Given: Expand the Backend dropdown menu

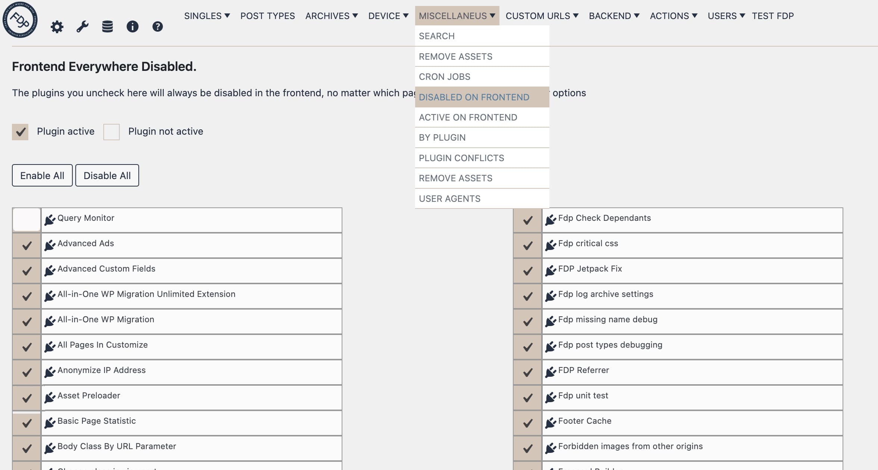Looking at the screenshot, I should 614,16.
